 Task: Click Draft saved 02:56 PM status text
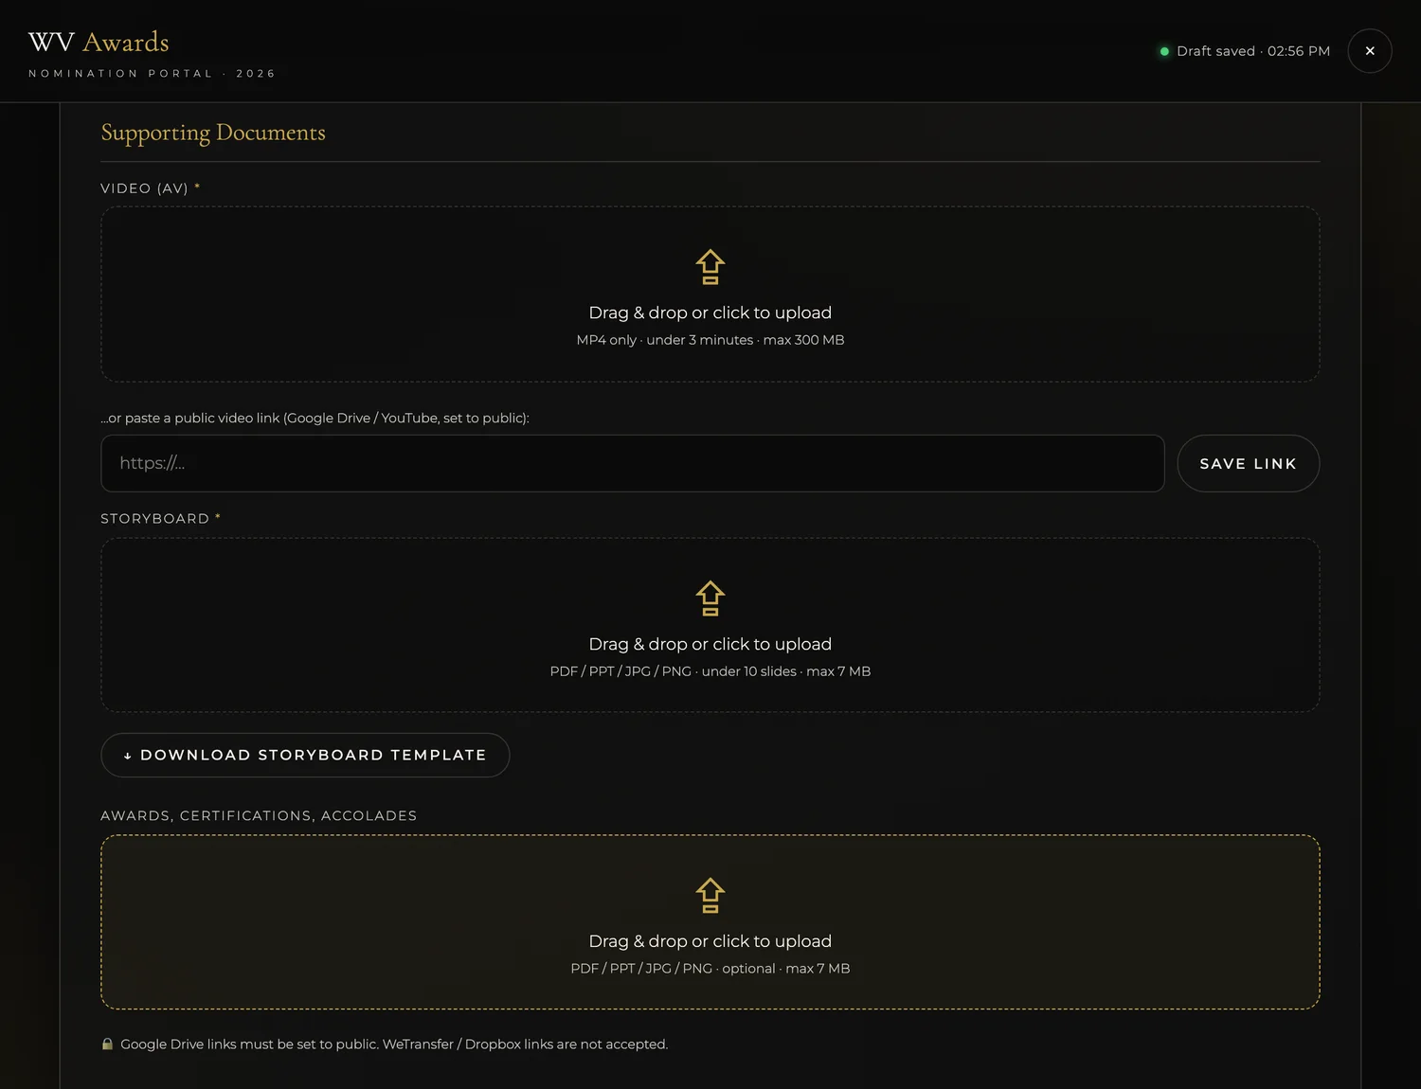(1253, 51)
